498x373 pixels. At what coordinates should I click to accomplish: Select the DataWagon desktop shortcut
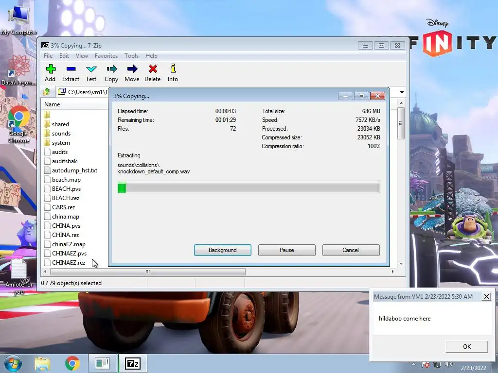(x=19, y=70)
